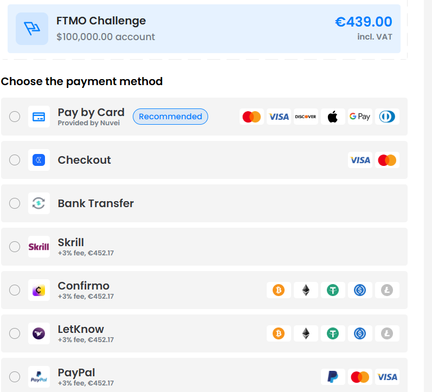Click the Recommended badge
Screen dimensions: 432x392
point(170,117)
